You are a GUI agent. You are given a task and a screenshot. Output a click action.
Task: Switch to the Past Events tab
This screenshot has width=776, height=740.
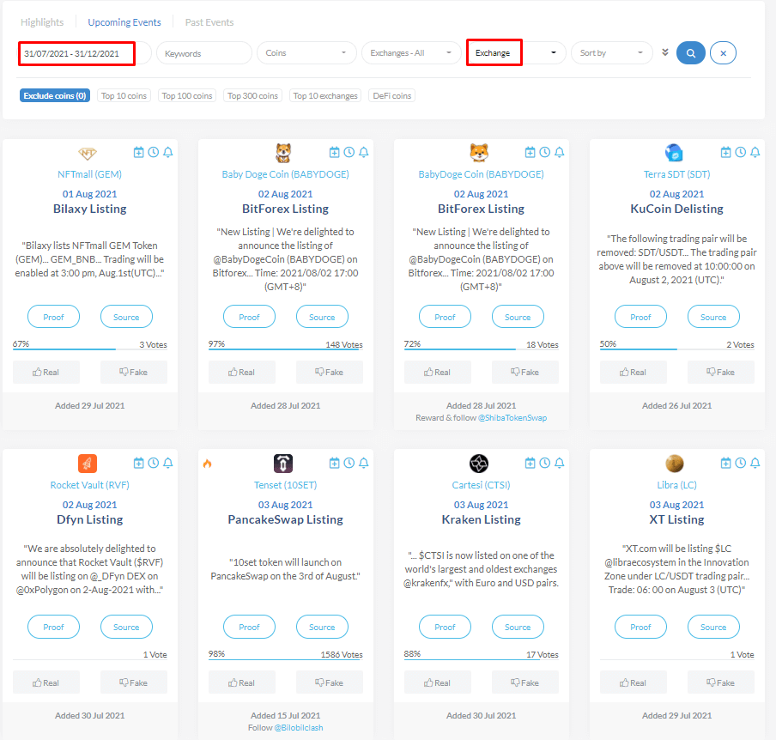(x=209, y=22)
